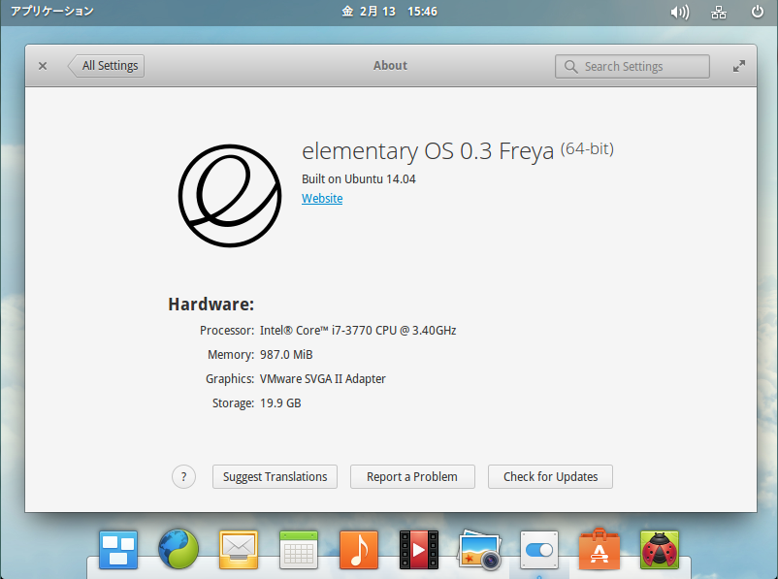Open the Videos app in the dock
This screenshot has height=579, width=778.
tap(419, 550)
